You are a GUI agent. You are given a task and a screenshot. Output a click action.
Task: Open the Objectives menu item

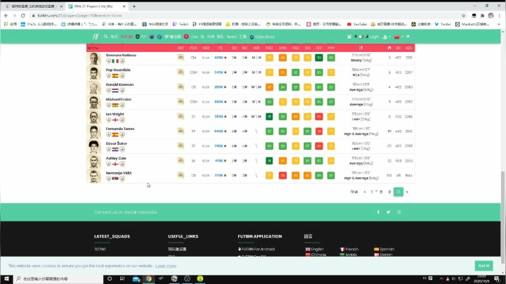(x=262, y=37)
